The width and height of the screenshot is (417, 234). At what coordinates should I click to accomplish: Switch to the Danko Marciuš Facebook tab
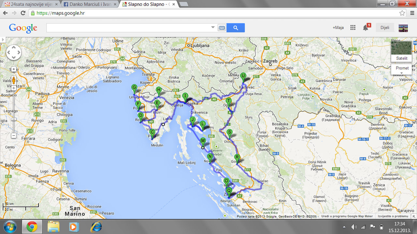click(x=90, y=4)
